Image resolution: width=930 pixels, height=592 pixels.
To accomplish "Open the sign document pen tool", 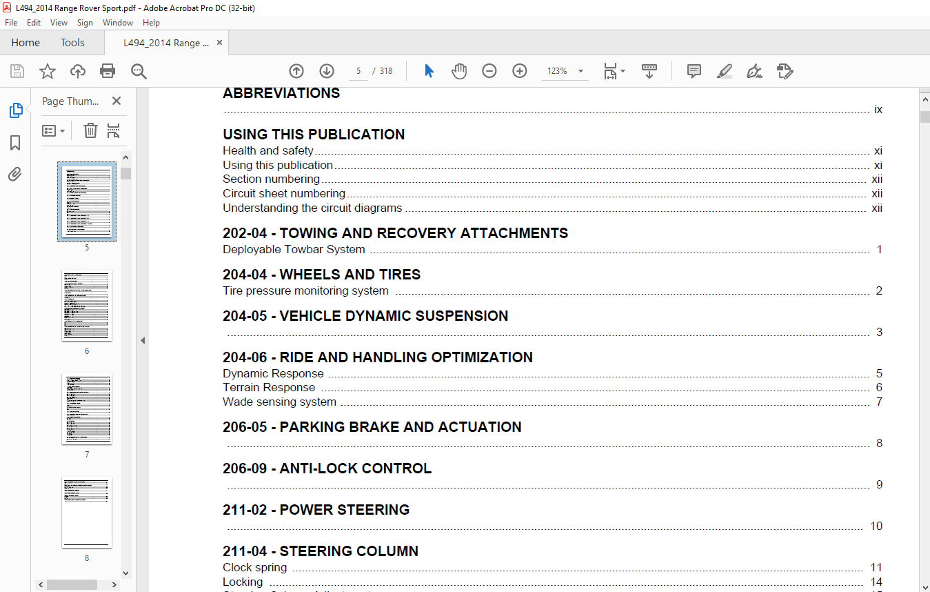I will click(754, 71).
